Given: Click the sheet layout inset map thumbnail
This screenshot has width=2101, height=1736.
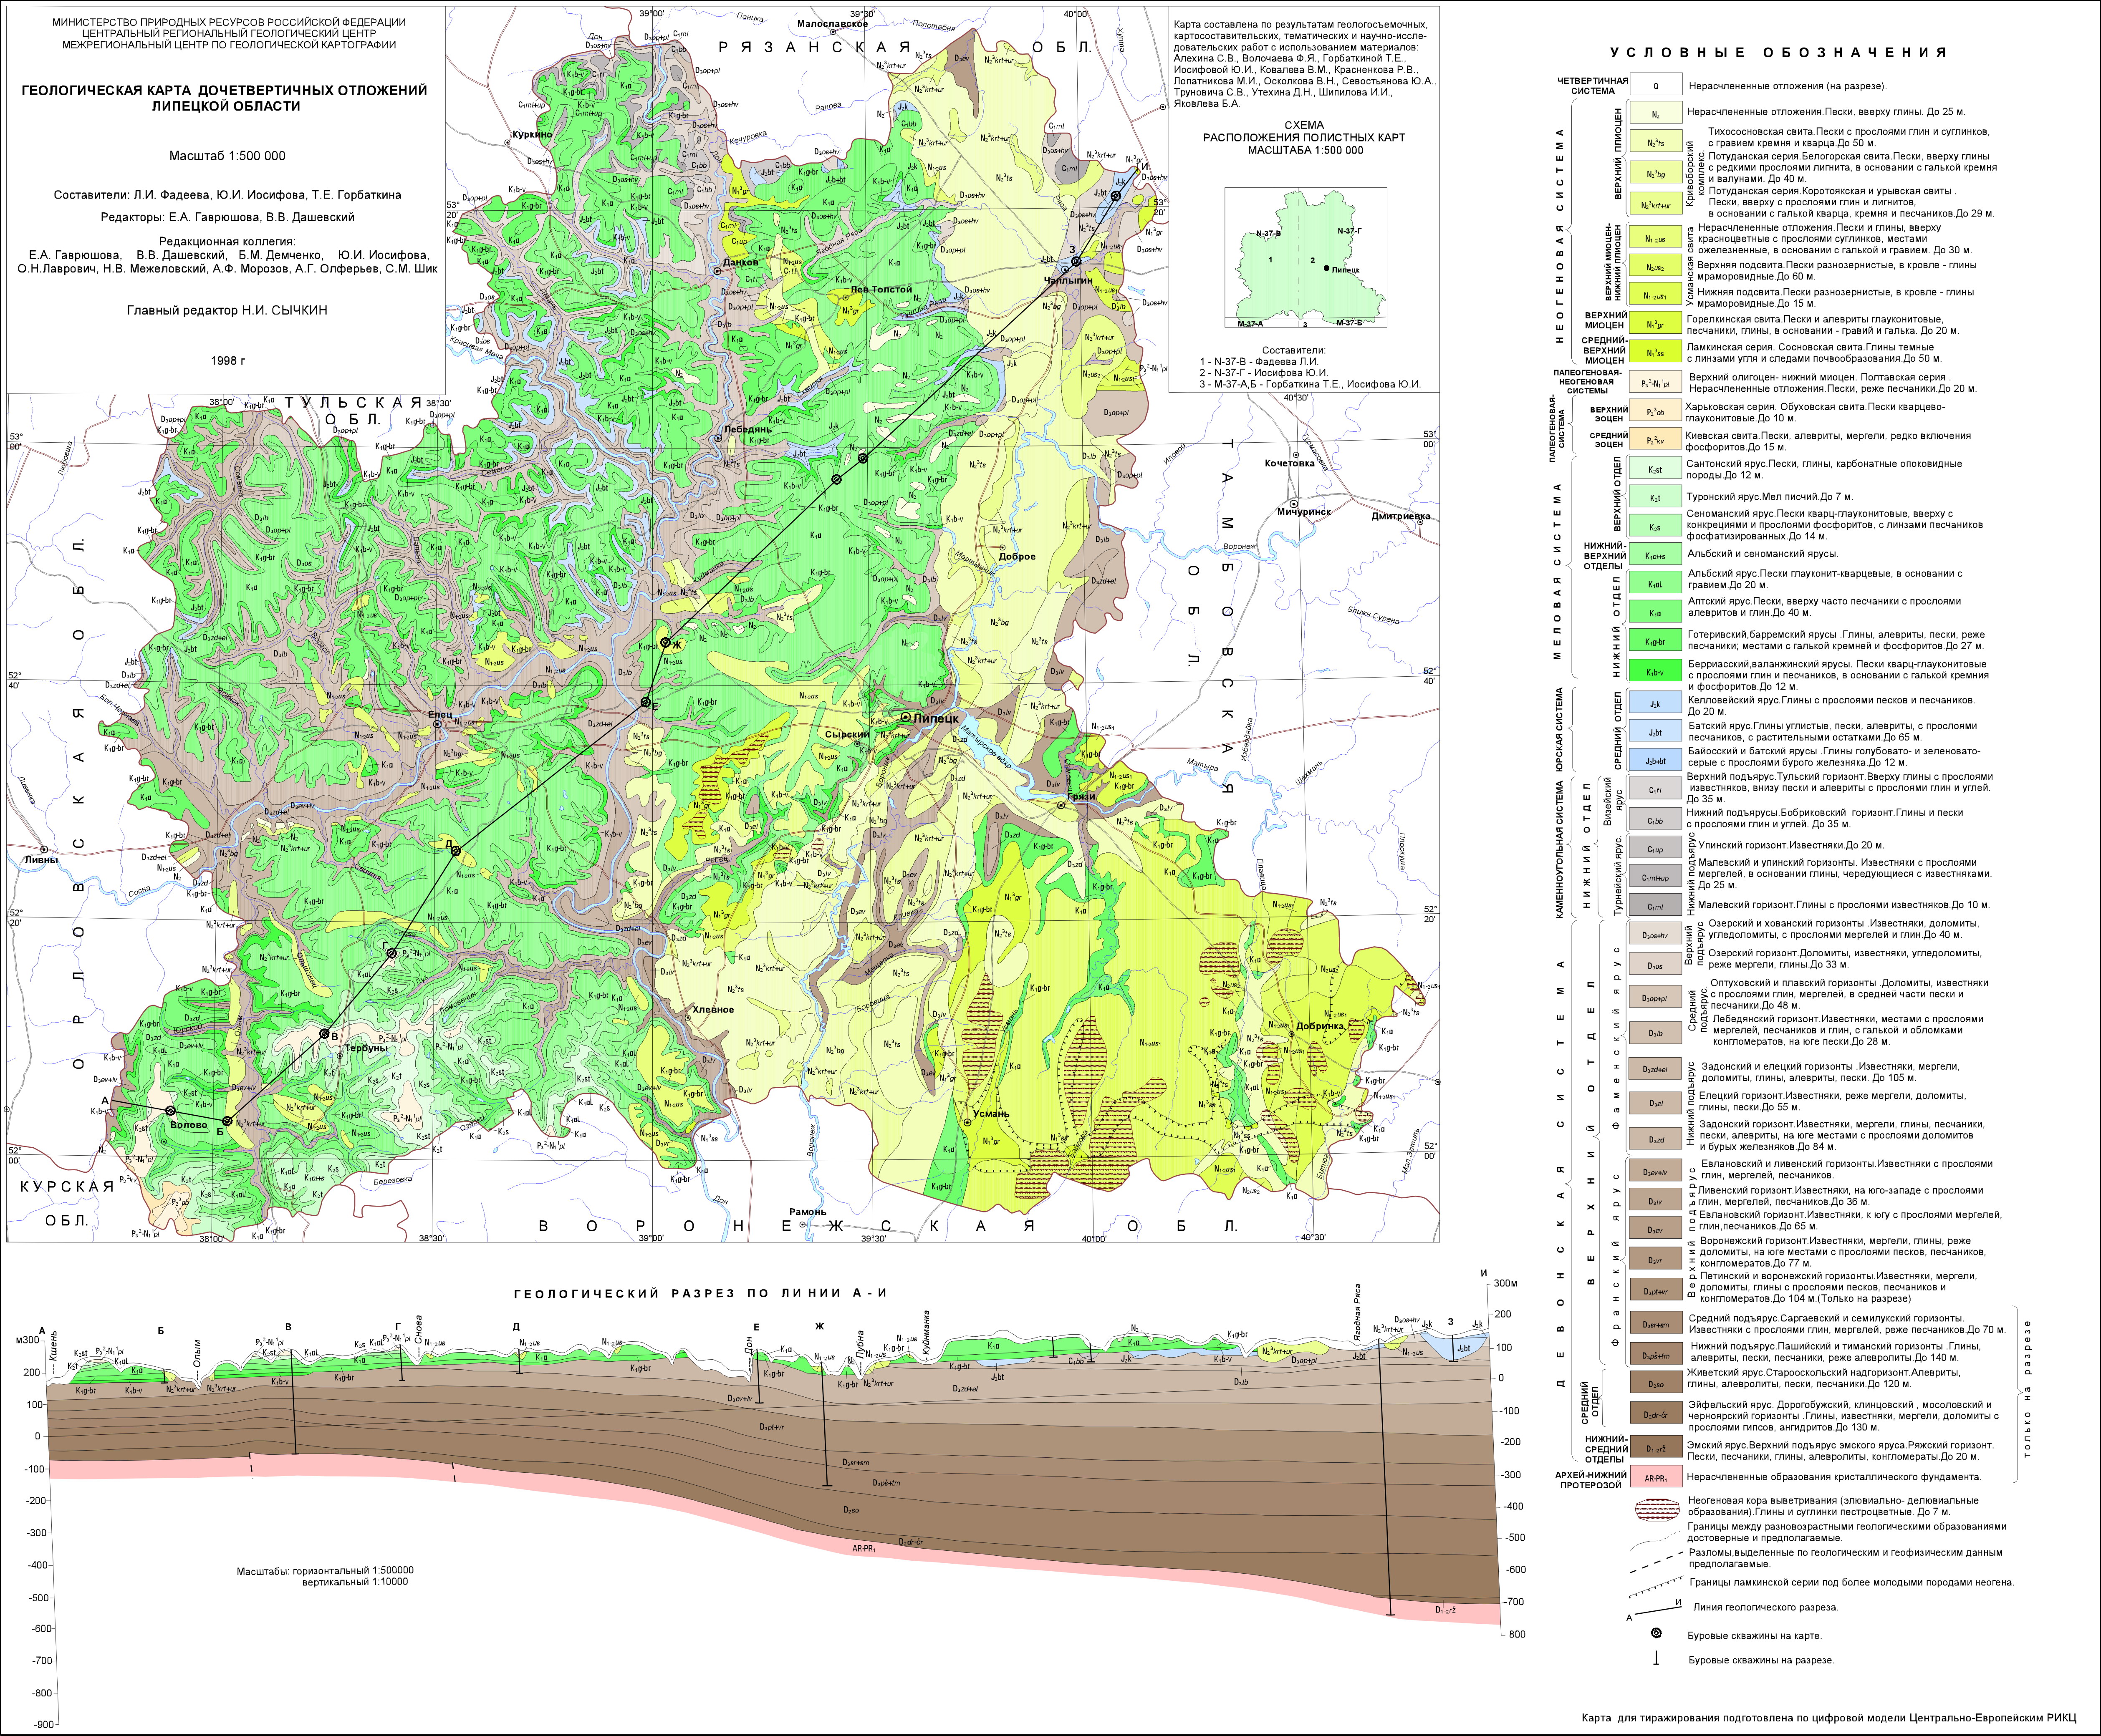Looking at the screenshot, I should click(1306, 257).
